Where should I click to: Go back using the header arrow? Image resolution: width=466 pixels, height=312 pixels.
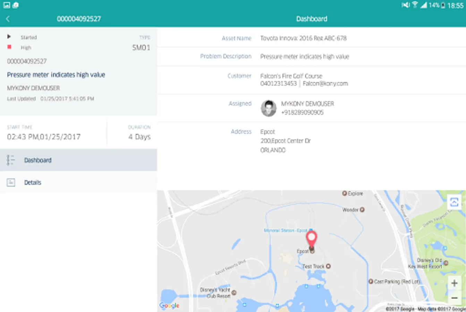(8, 19)
